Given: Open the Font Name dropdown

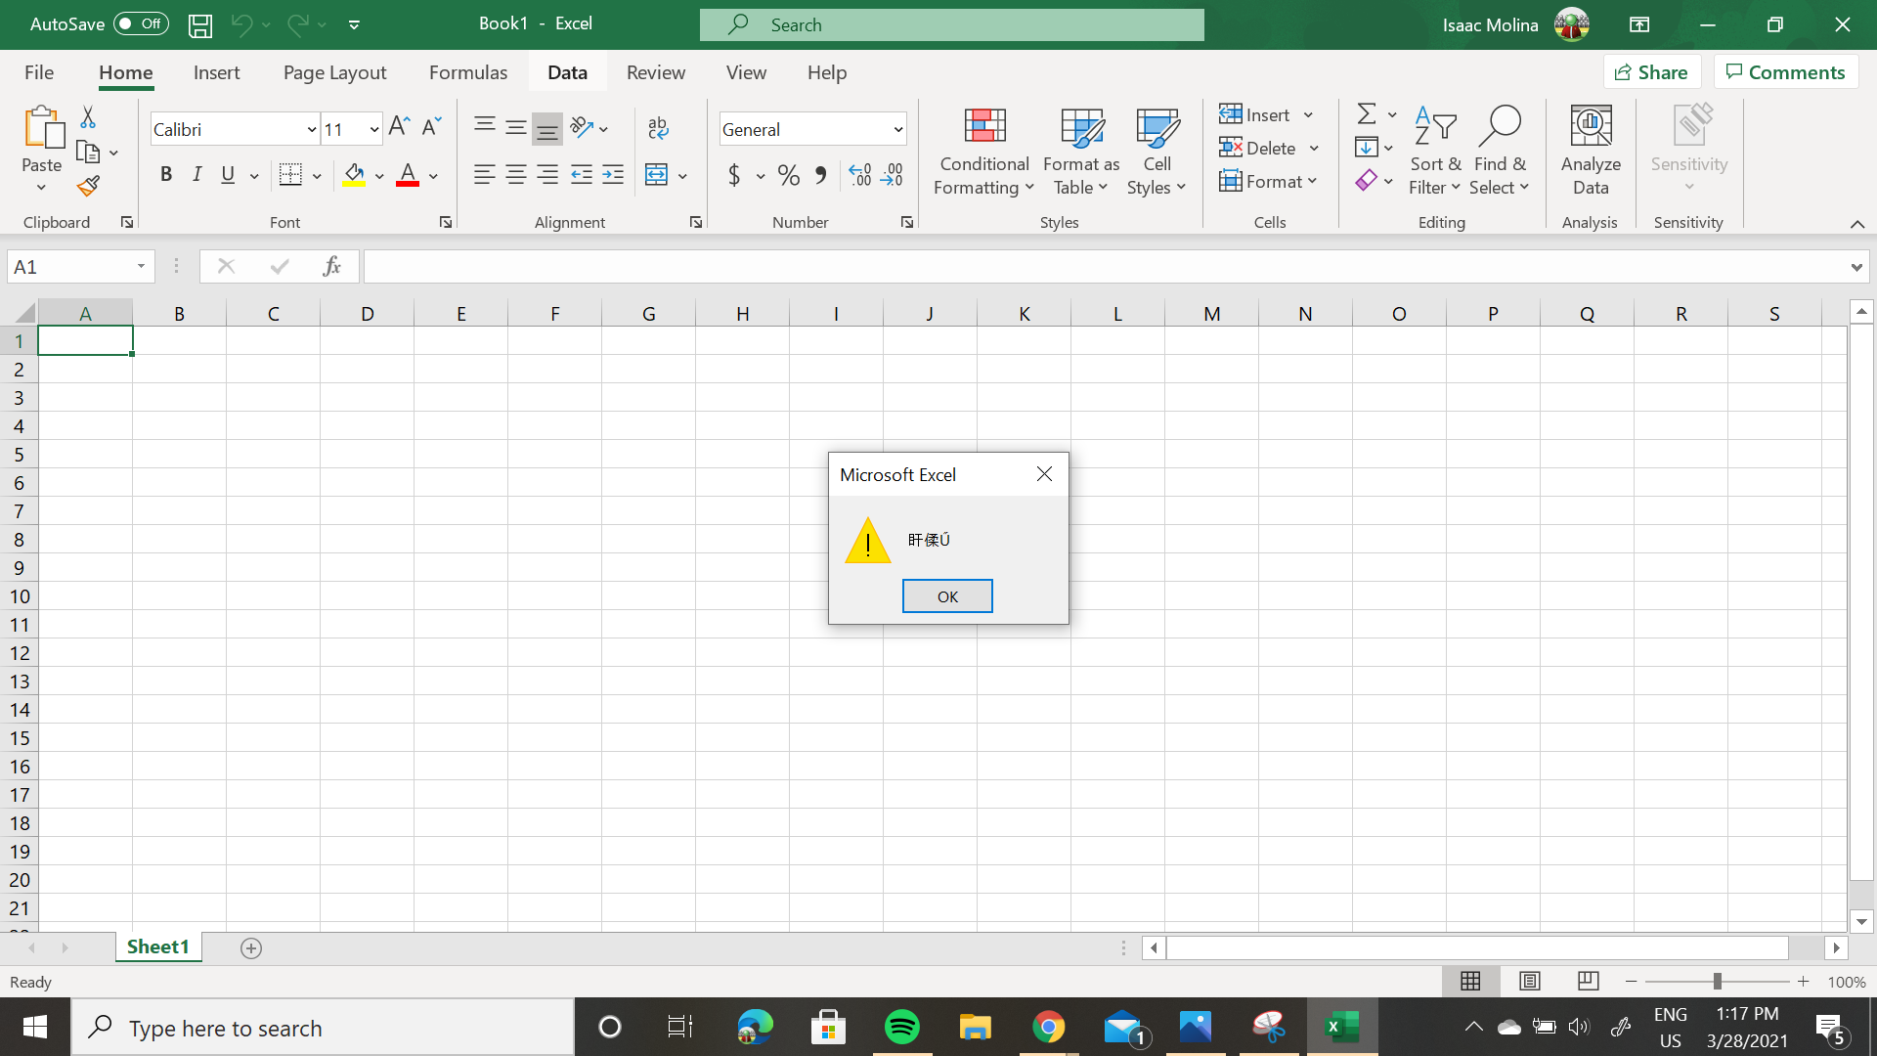Looking at the screenshot, I should tap(310, 128).
